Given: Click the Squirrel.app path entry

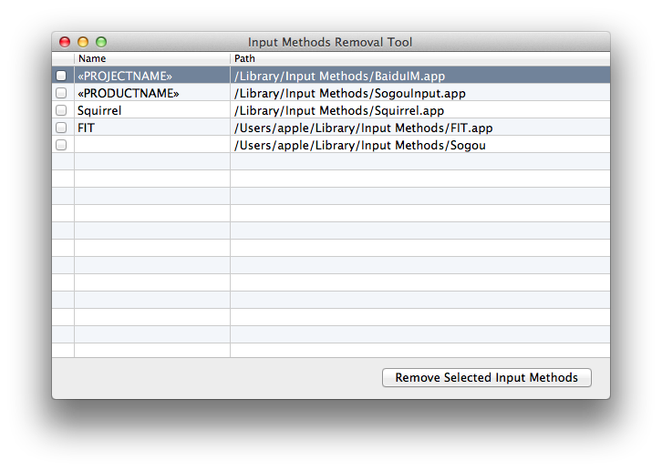Looking at the screenshot, I should click(x=339, y=110).
